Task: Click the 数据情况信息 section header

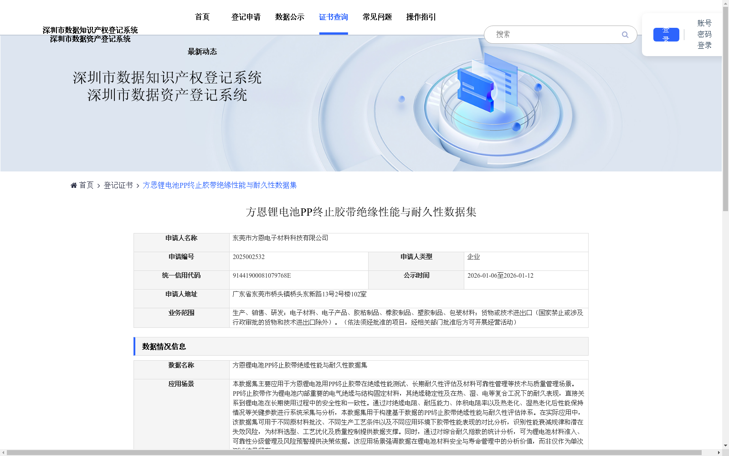Action: pos(361,347)
